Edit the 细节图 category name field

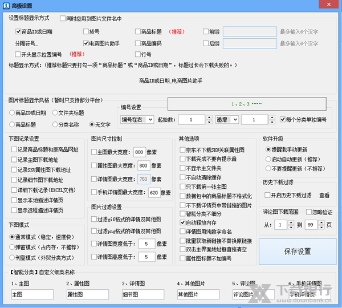pos(143,294)
